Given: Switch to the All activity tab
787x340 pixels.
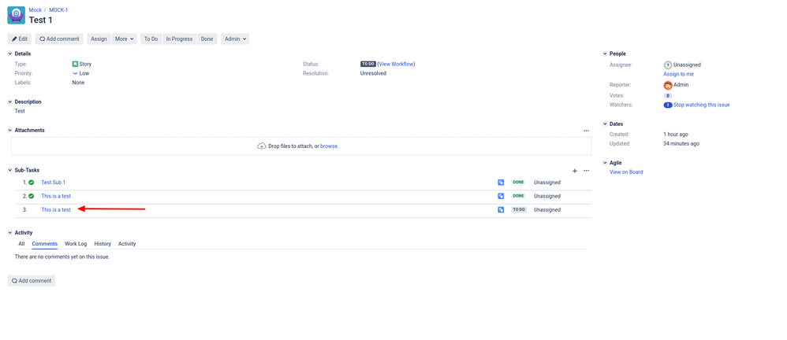Looking at the screenshot, I should pyautogui.click(x=21, y=244).
